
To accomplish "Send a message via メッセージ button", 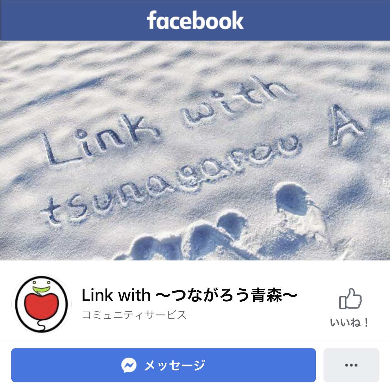I will (164, 365).
